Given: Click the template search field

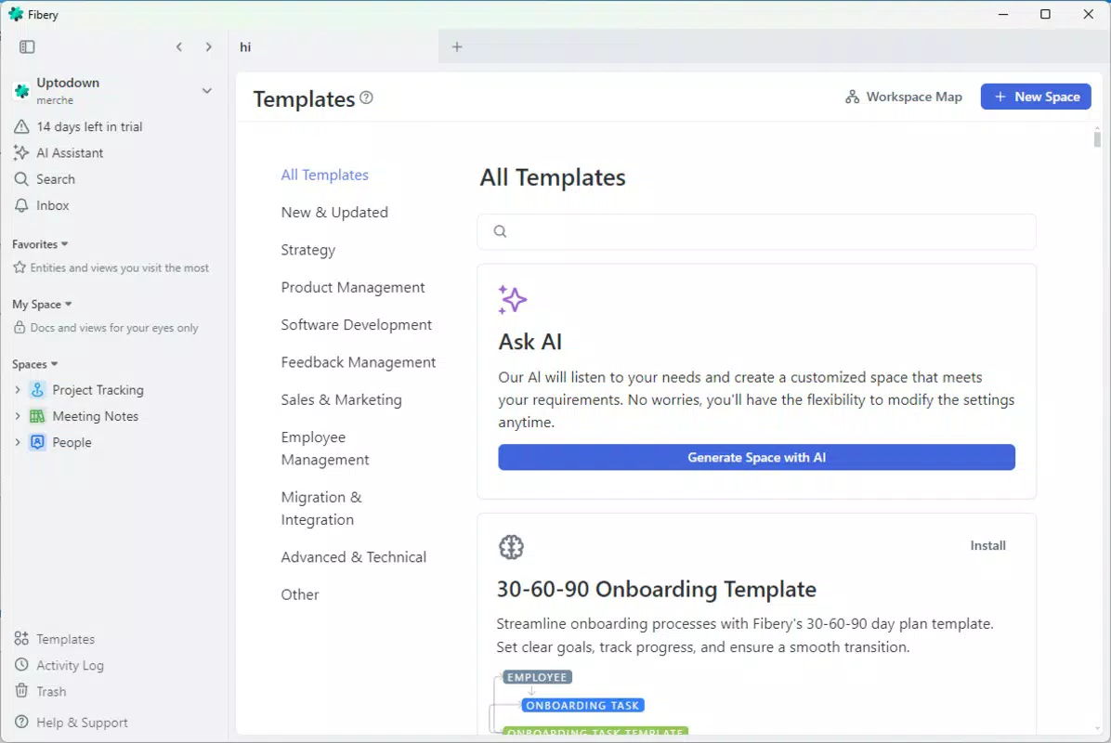Looking at the screenshot, I should [757, 231].
